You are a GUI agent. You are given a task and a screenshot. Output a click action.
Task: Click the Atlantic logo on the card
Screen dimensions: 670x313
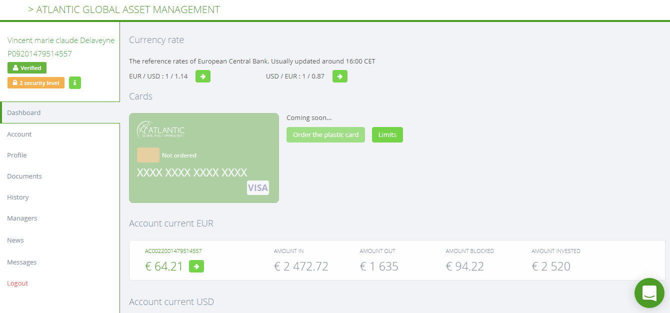tap(161, 129)
